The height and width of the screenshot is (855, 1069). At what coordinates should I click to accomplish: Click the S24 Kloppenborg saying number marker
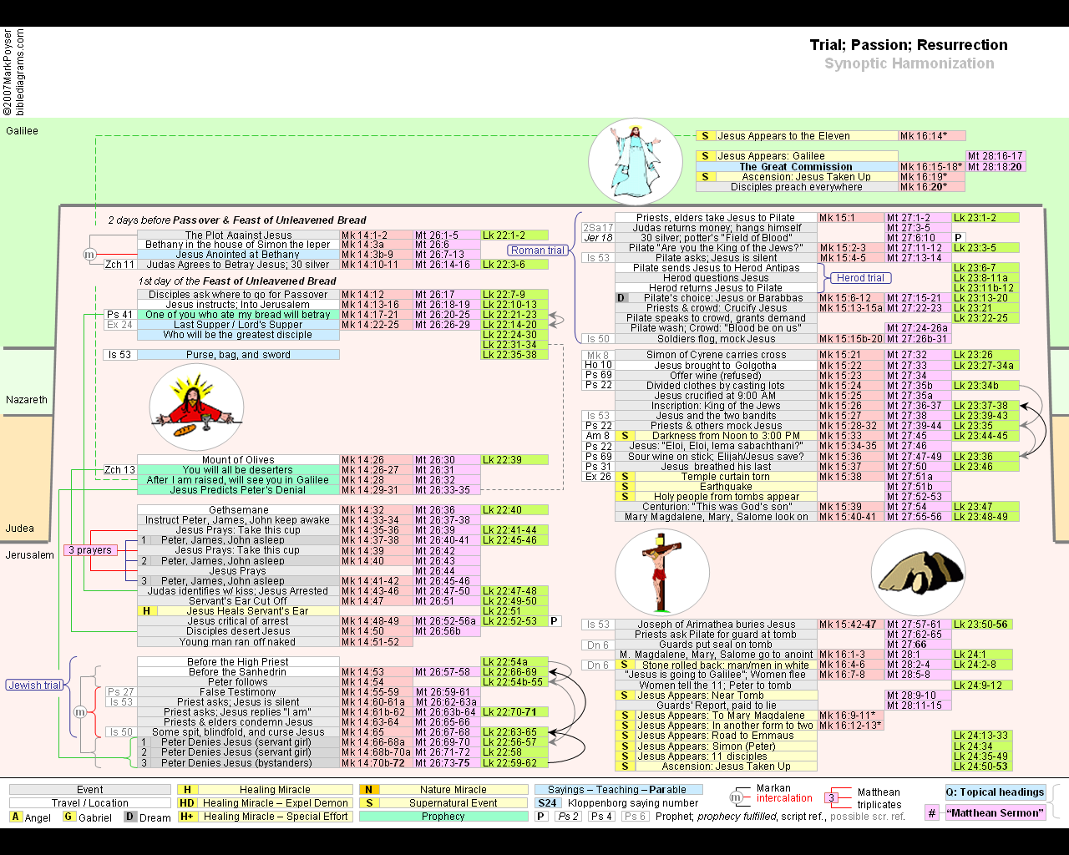coord(547,803)
